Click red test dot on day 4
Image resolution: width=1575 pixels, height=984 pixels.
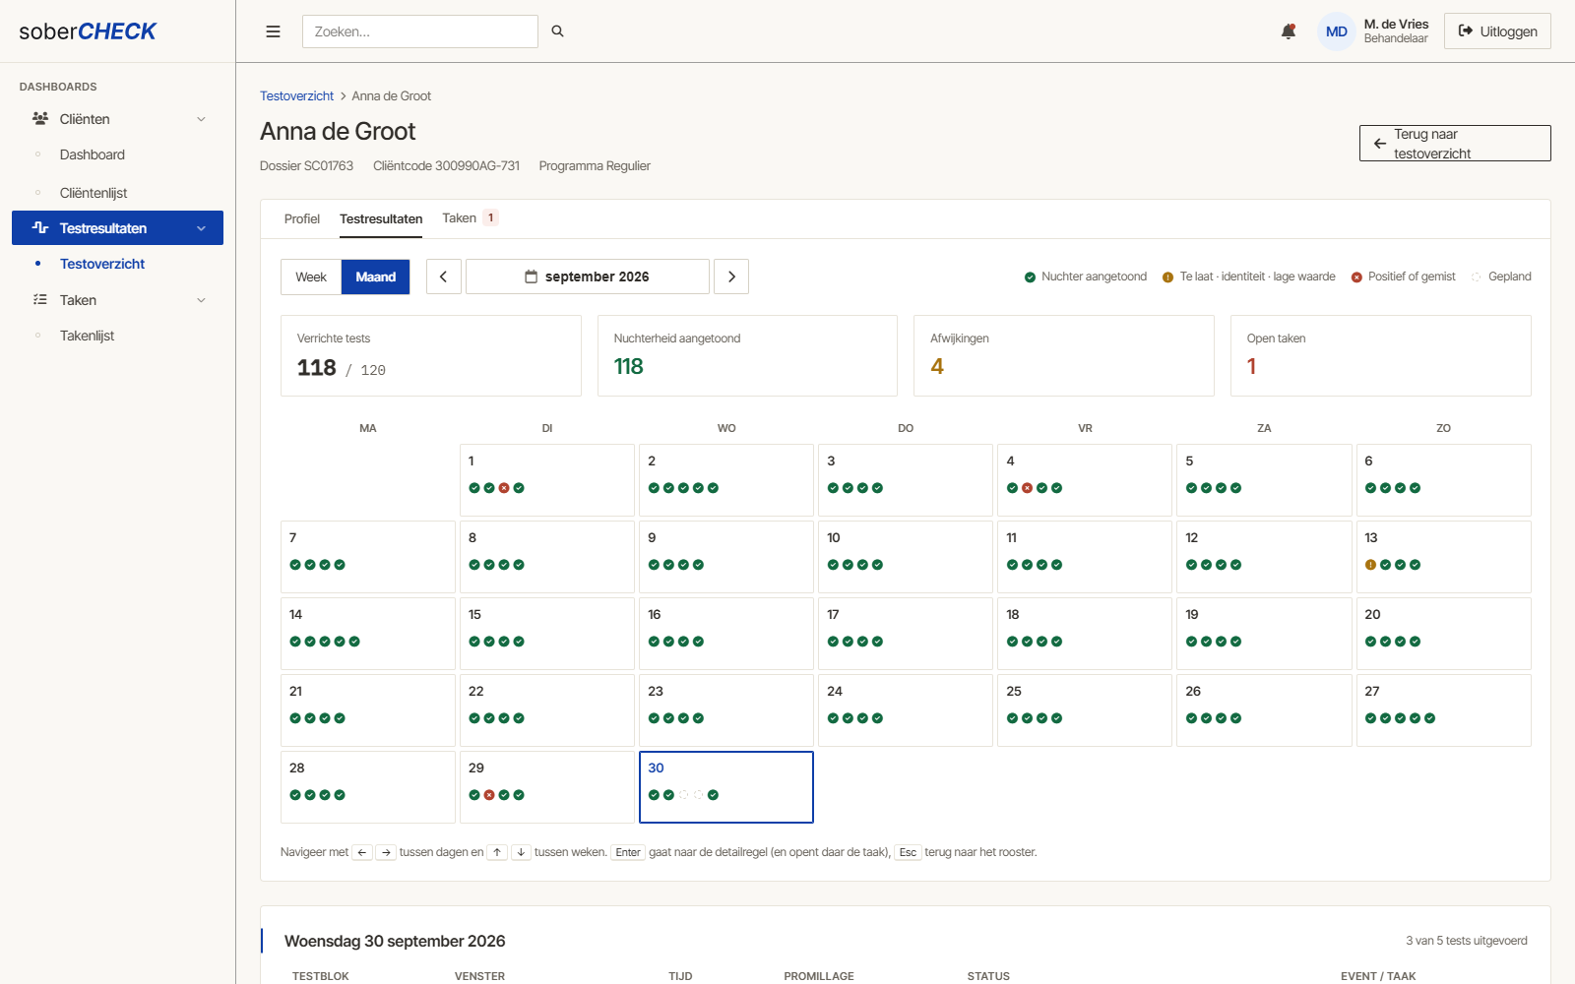[x=1027, y=488]
